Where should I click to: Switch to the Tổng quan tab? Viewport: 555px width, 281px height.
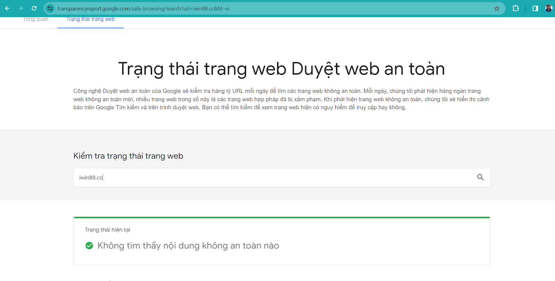[36, 19]
